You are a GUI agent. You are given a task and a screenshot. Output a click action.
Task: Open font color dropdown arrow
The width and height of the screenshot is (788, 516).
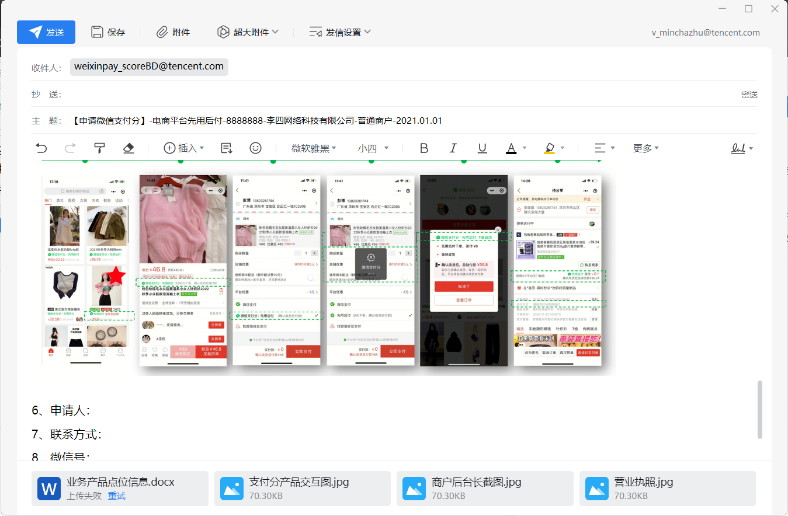525,148
